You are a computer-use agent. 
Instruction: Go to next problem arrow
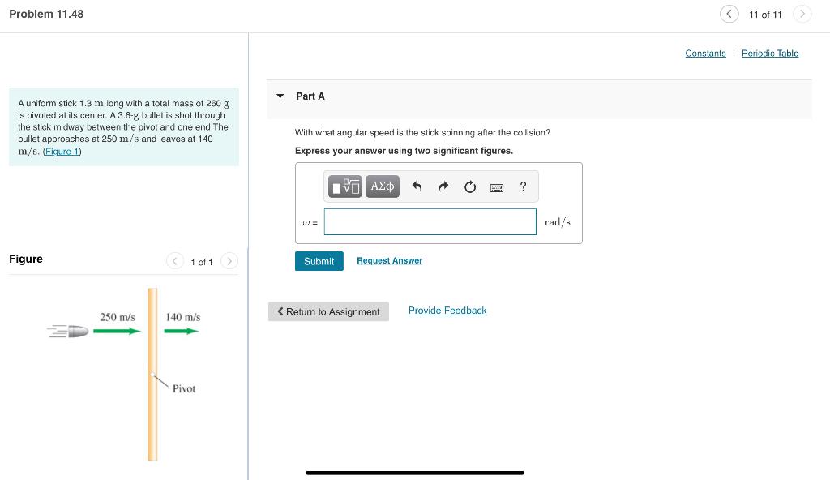coord(802,14)
